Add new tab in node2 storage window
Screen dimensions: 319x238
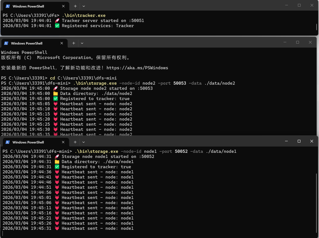pyautogui.click(x=73, y=43)
